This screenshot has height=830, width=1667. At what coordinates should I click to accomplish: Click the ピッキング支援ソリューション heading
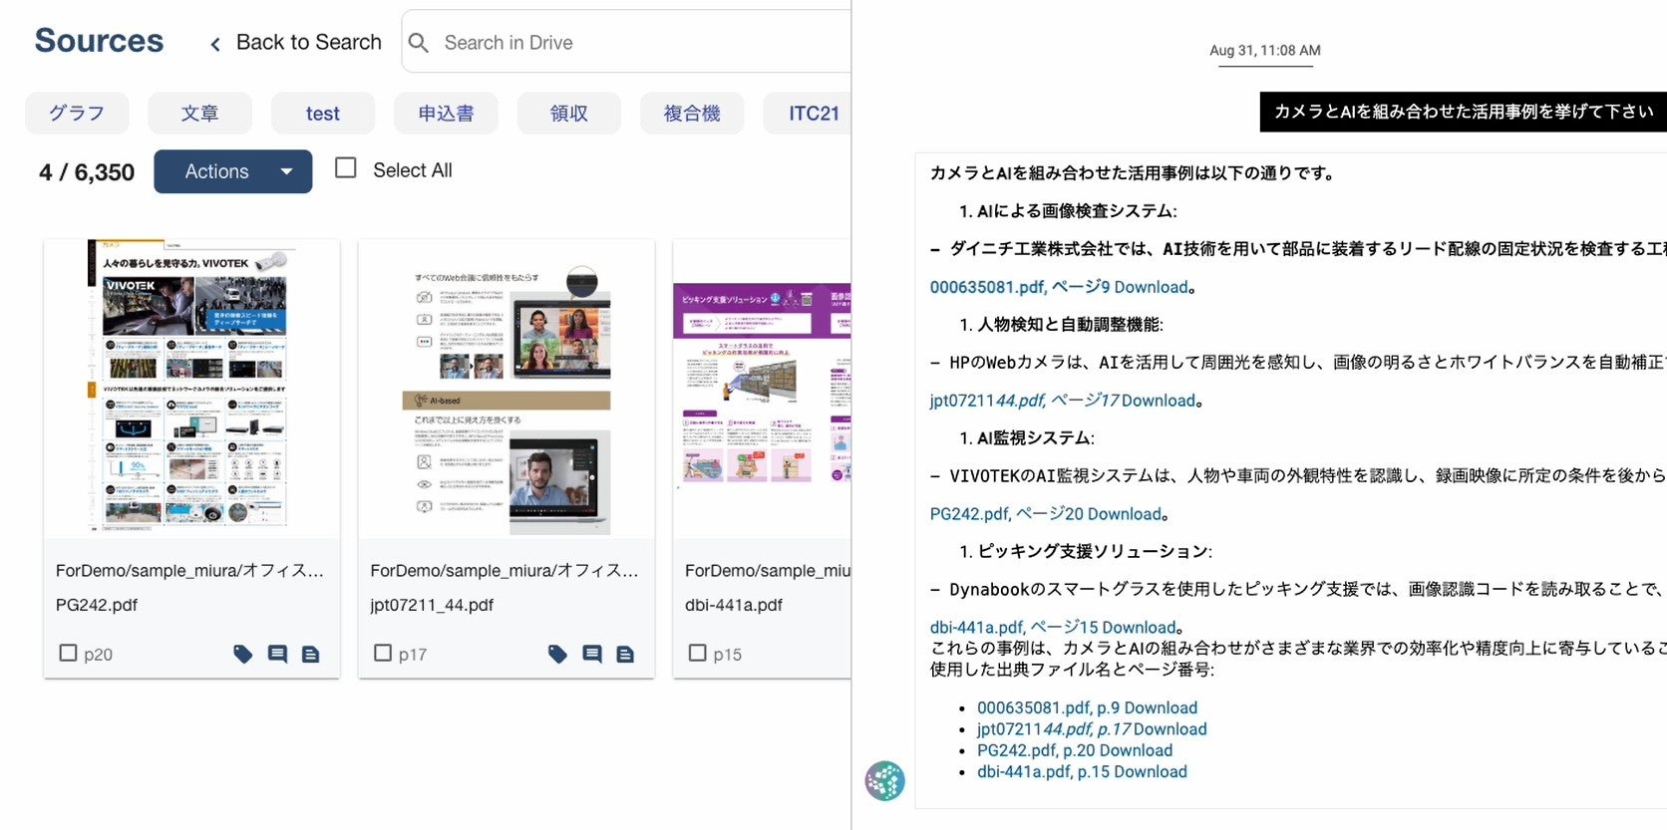[x=1094, y=552]
